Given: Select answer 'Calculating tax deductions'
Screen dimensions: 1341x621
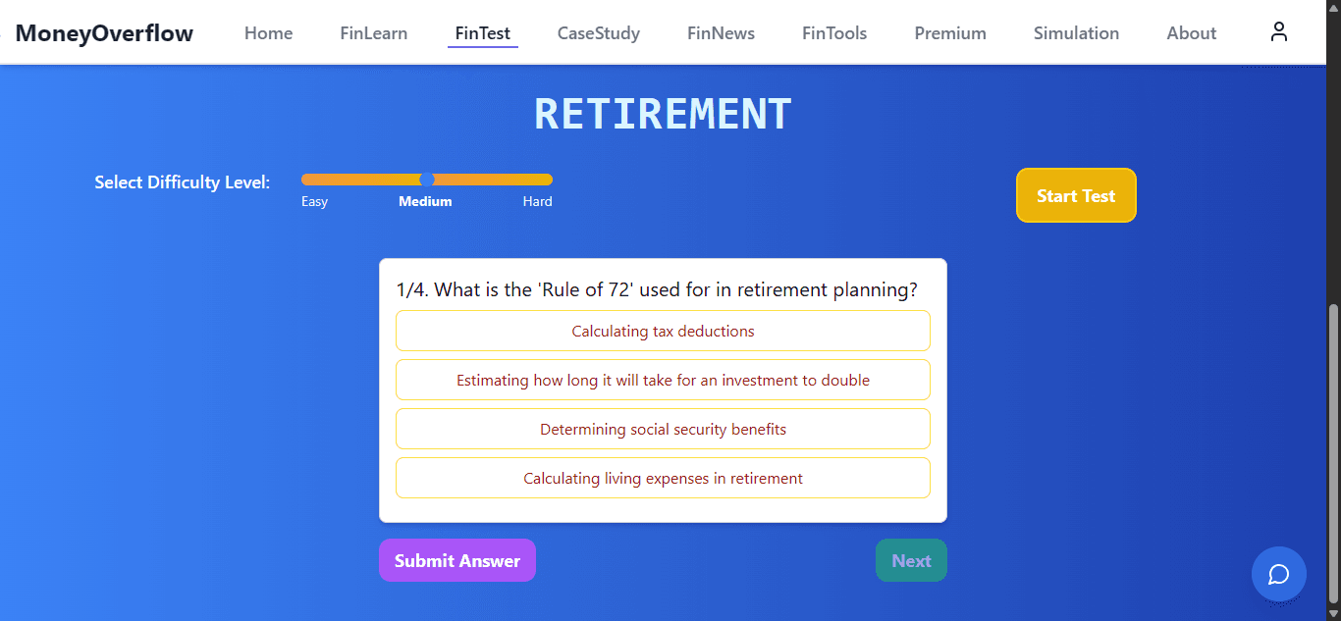Looking at the screenshot, I should point(663,331).
